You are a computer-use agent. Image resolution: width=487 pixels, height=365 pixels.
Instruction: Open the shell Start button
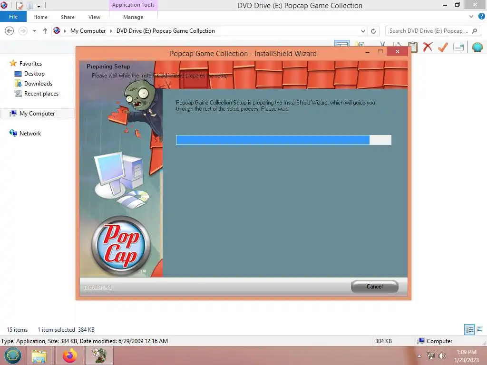tap(13, 355)
